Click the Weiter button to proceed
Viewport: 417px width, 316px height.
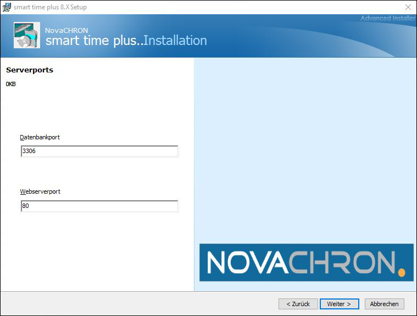(x=340, y=304)
